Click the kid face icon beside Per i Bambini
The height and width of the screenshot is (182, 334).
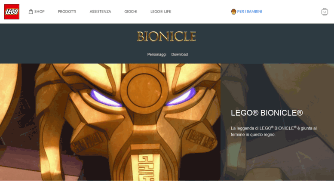click(233, 12)
